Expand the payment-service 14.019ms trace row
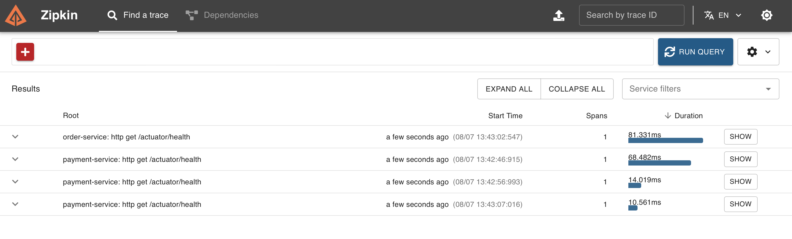792x239 pixels. tap(15, 182)
